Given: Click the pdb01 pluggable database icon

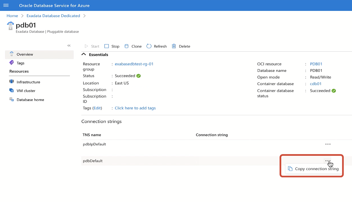Looking at the screenshot, I should [x=10, y=26].
